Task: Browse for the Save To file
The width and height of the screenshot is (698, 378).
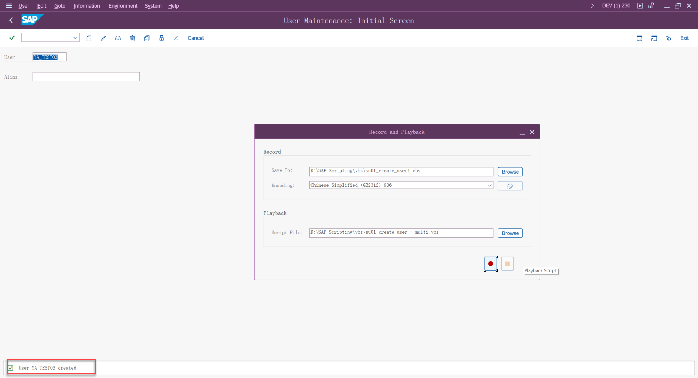Action: [x=510, y=172]
